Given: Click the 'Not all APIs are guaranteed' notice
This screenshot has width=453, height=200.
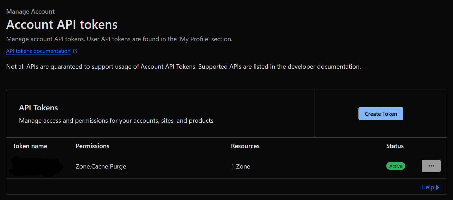Looking at the screenshot, I should coord(183,67).
